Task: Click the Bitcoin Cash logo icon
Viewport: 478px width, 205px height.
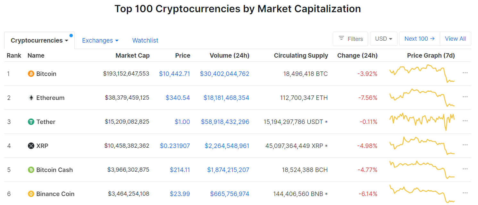Action: (x=31, y=170)
